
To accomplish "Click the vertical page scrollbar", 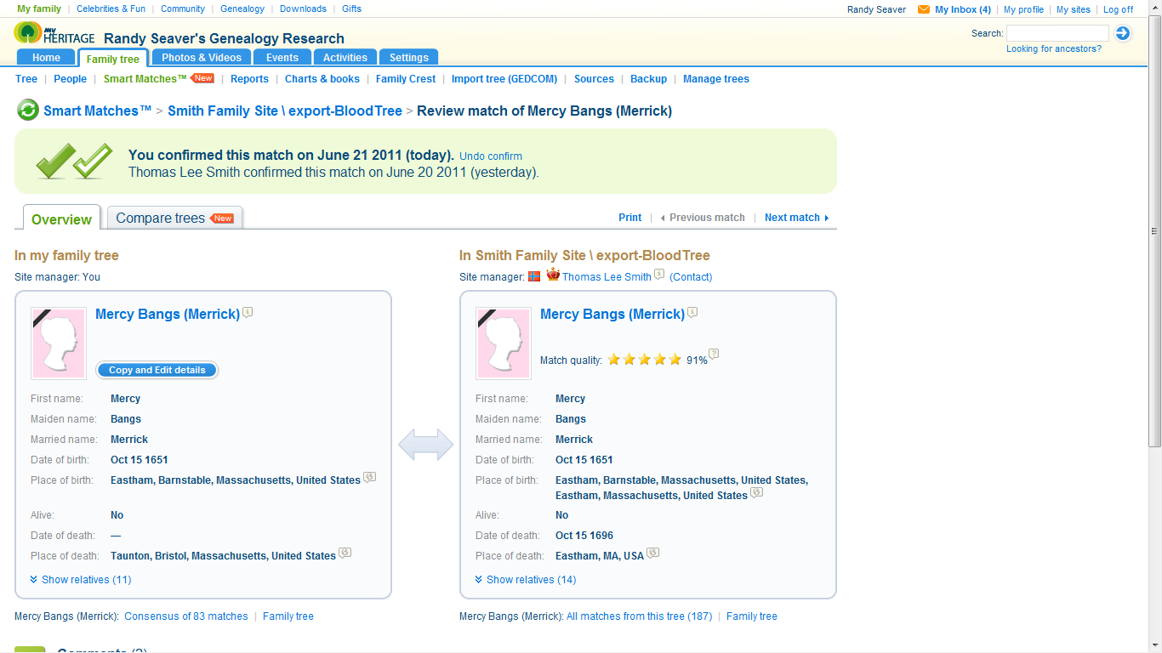I will pyautogui.click(x=1154, y=230).
